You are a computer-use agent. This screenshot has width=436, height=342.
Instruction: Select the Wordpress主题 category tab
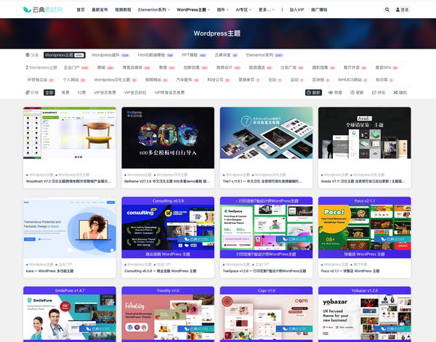pyautogui.click(x=64, y=55)
